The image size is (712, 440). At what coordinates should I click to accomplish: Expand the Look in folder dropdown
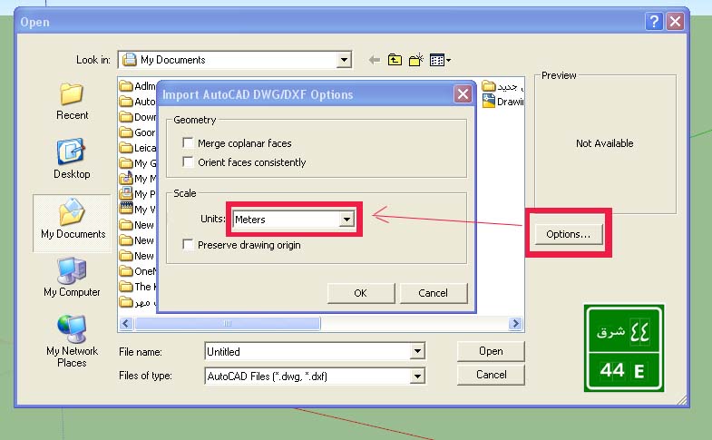click(x=344, y=60)
